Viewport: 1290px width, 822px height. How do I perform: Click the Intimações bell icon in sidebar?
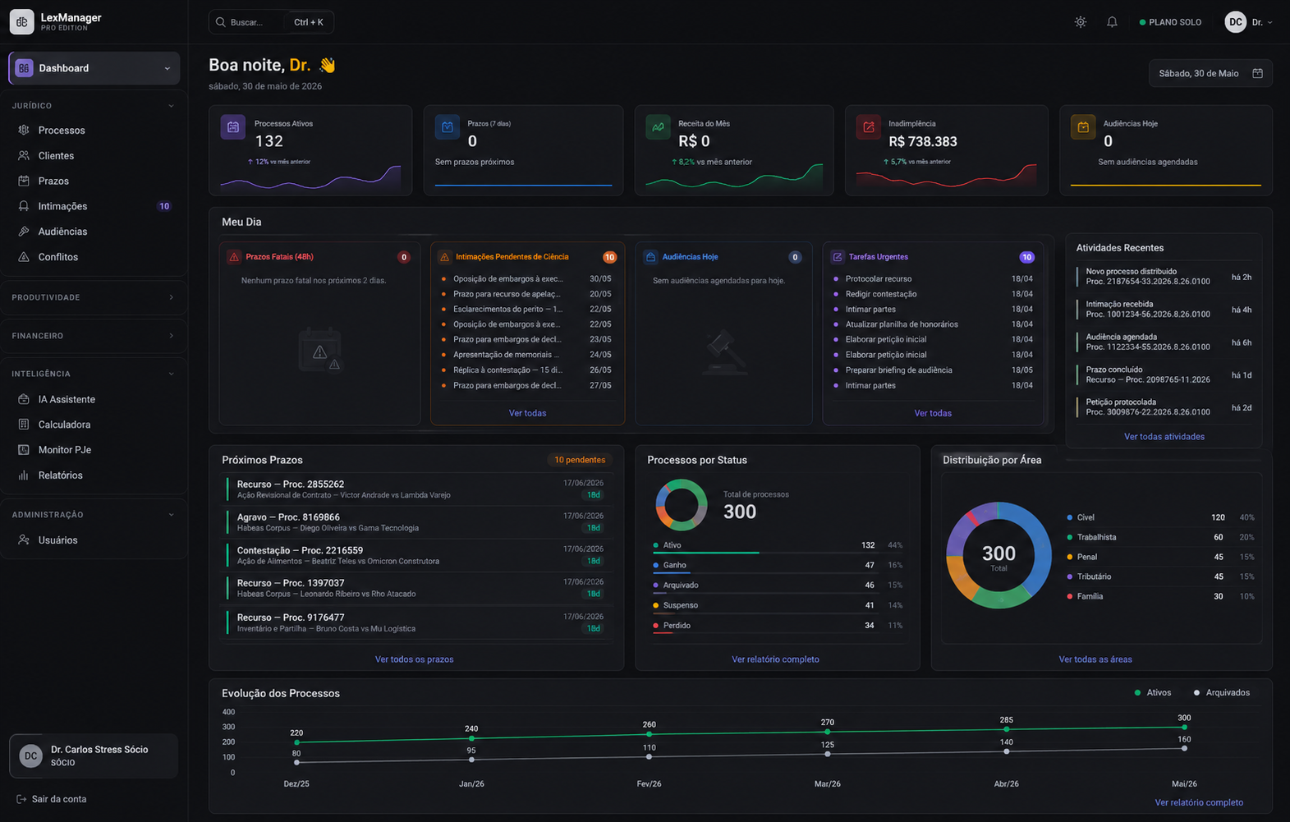[24, 206]
